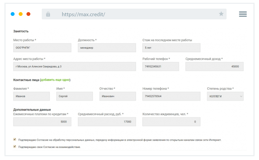Click the Количество иждивенцев field
259x160 pixels.
[171, 122]
